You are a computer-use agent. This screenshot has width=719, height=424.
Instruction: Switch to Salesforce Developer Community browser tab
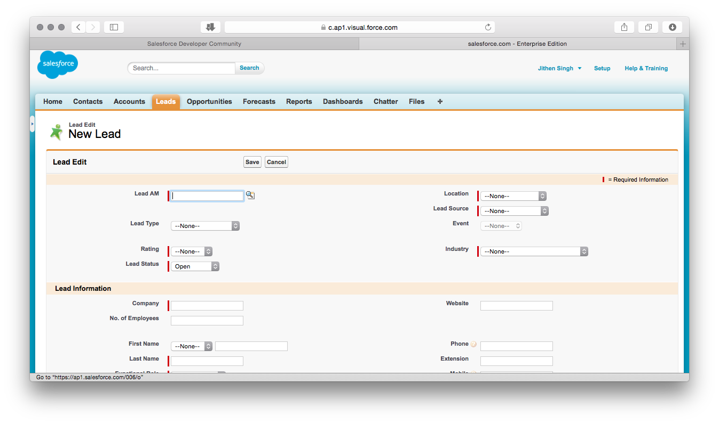(194, 44)
